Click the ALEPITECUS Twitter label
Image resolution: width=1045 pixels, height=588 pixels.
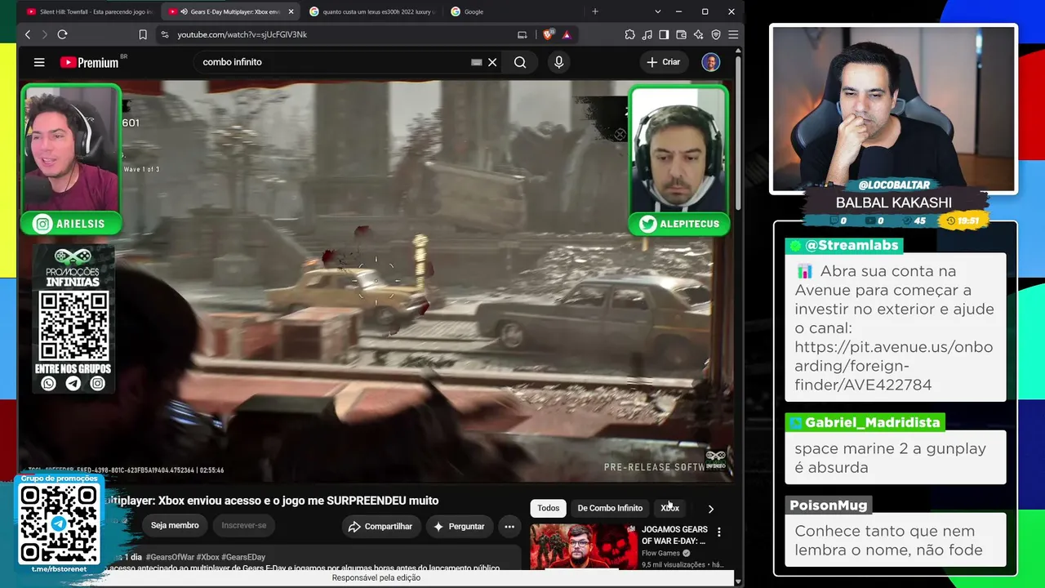(x=679, y=224)
